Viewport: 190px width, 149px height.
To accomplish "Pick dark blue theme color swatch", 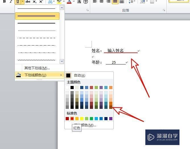I will (x=82, y=87).
